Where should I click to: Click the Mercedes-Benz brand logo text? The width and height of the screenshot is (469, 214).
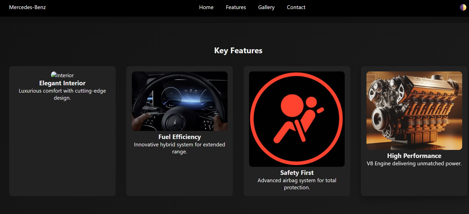[x=28, y=7]
